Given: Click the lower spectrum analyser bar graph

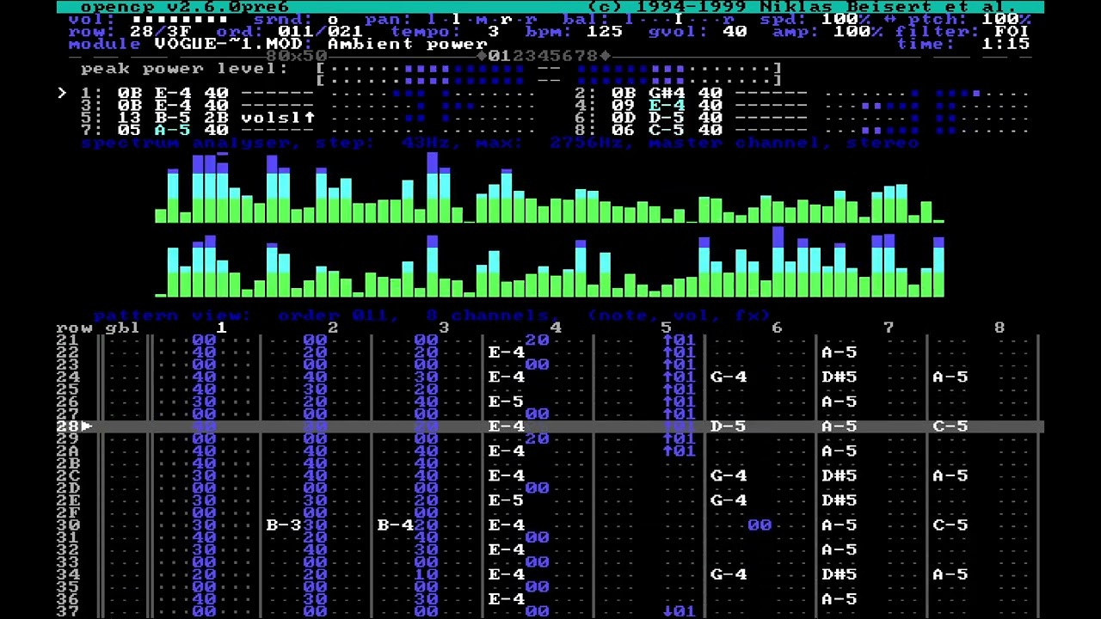Looking at the screenshot, I should click(549, 261).
